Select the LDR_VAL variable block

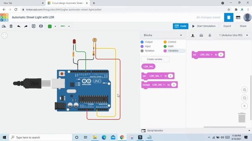tap(148, 67)
